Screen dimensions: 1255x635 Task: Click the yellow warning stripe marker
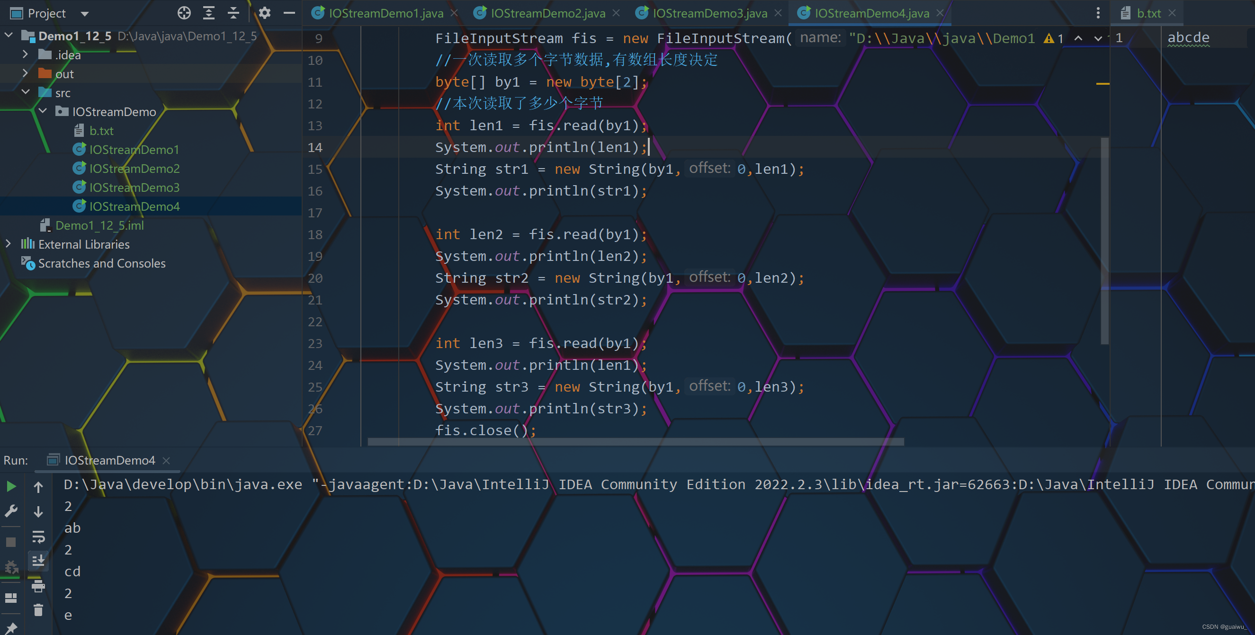coord(1103,84)
